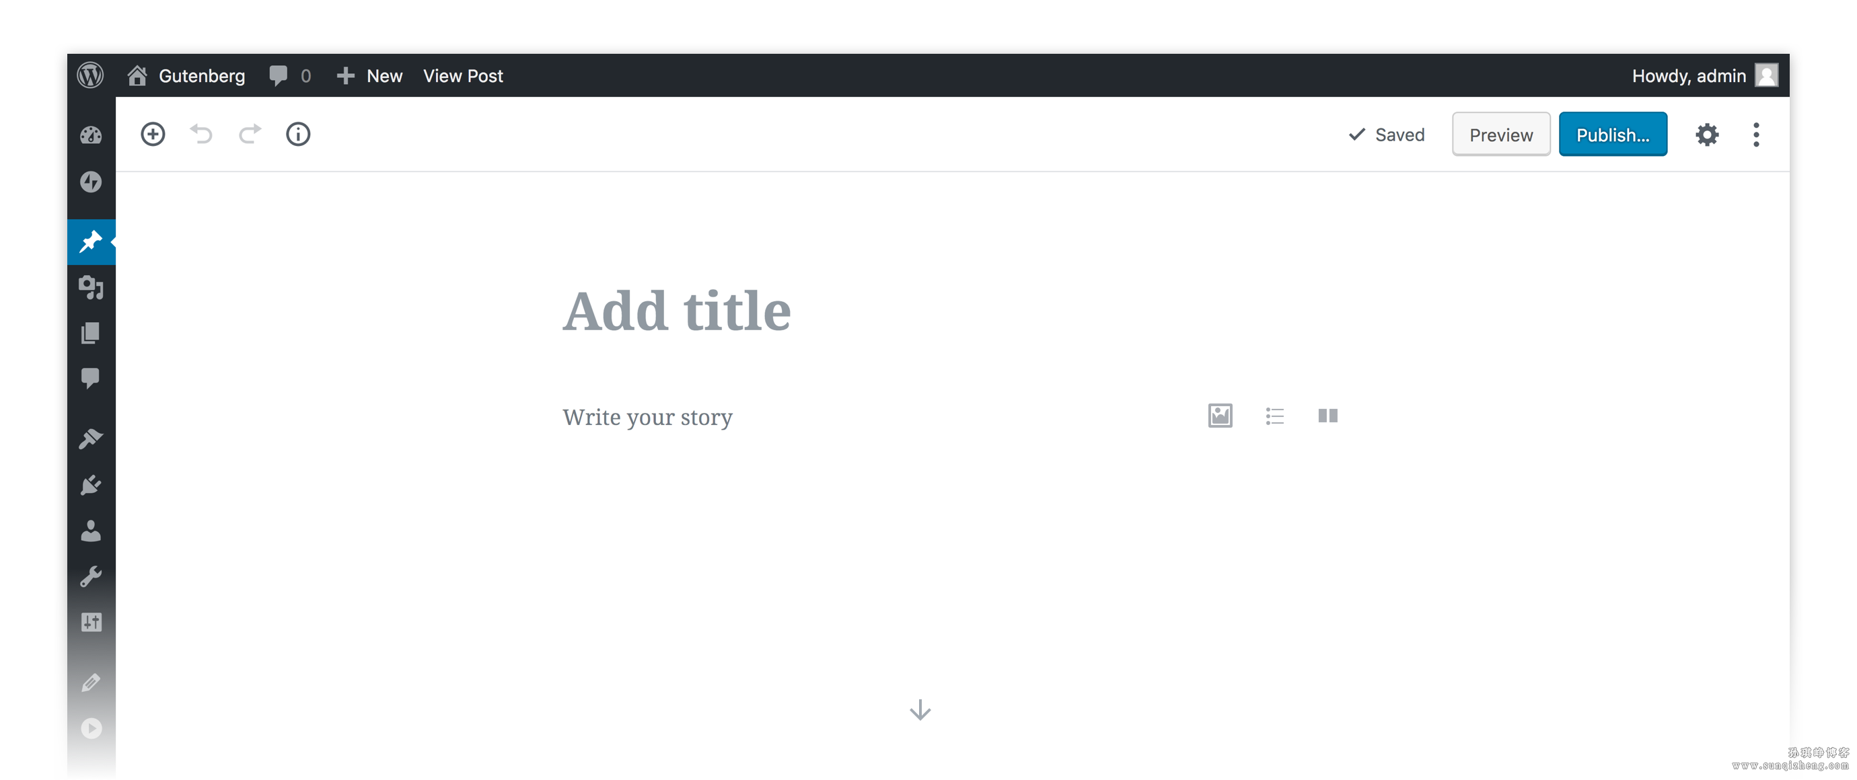Click View Post in admin bar
Image resolution: width=1857 pixels, height=780 pixels.
point(463,75)
